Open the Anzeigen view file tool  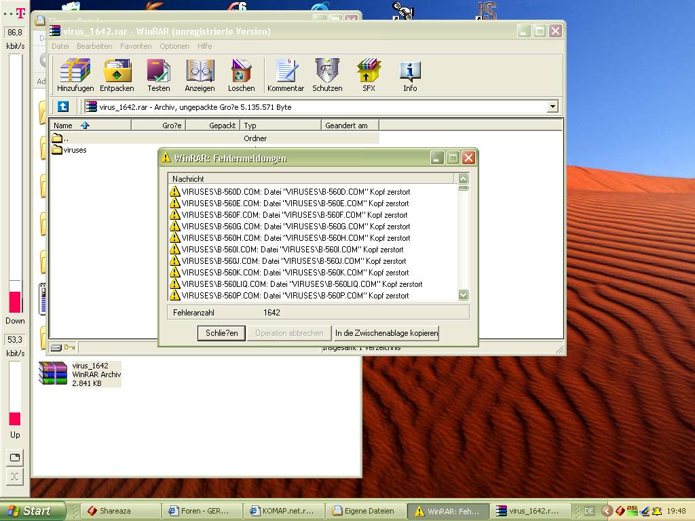(x=200, y=75)
